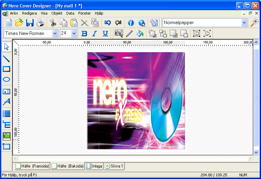The image size is (261, 179).
Task: Select the directory tree tool
Action: (x=6, y=124)
